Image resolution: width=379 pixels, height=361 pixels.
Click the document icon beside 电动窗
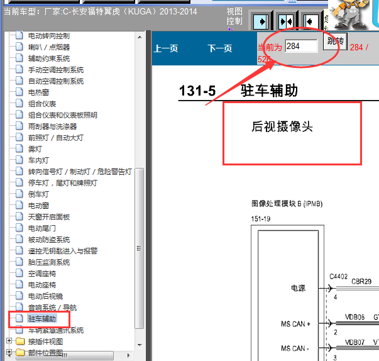[19, 205]
